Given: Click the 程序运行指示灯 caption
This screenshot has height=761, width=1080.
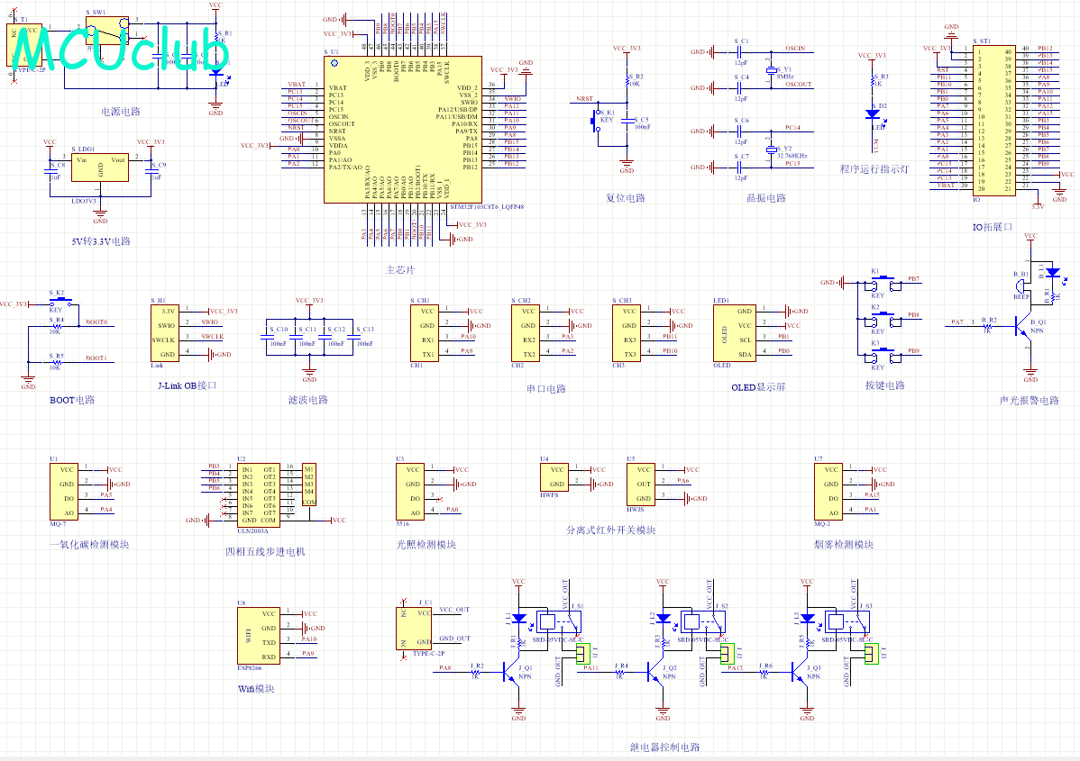Looking at the screenshot, I should pos(874,168).
